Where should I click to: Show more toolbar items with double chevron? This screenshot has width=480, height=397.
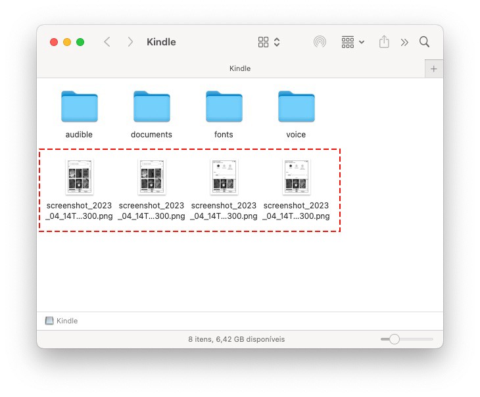(x=404, y=42)
